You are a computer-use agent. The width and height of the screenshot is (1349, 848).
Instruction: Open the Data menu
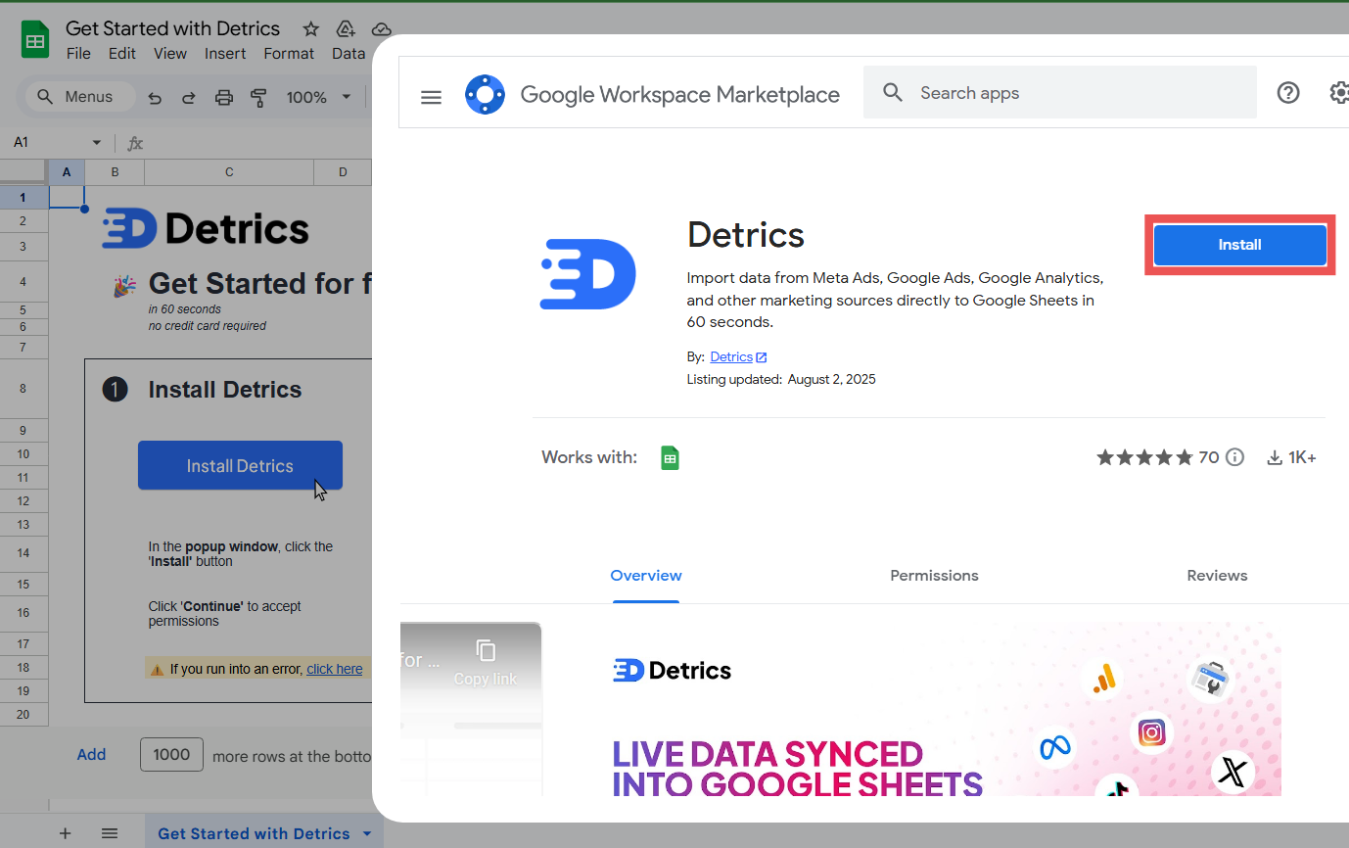348,54
